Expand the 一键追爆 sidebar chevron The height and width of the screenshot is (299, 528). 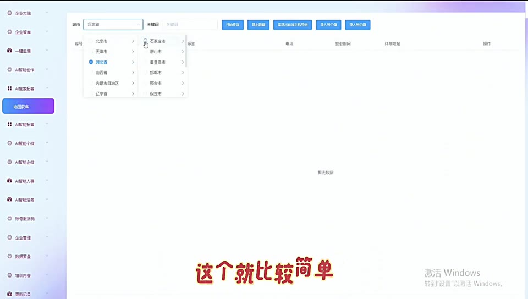[47, 51]
